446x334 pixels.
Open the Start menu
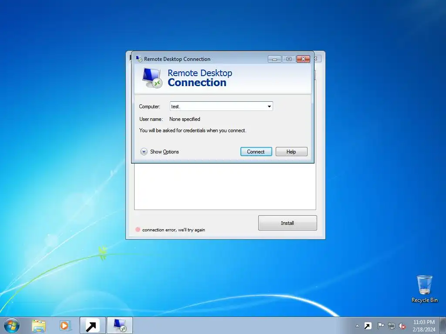point(12,325)
